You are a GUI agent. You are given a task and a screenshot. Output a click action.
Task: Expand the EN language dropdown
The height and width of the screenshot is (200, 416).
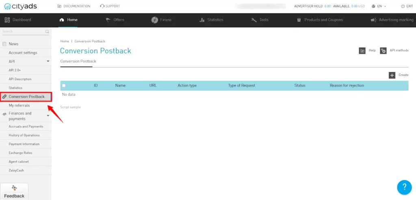pyautogui.click(x=381, y=6)
